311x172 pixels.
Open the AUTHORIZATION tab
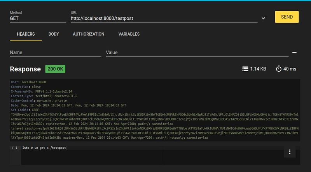tap(89, 34)
